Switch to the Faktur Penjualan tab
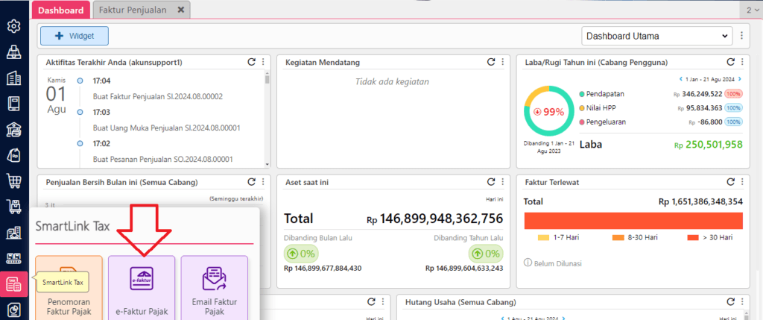 (x=135, y=10)
